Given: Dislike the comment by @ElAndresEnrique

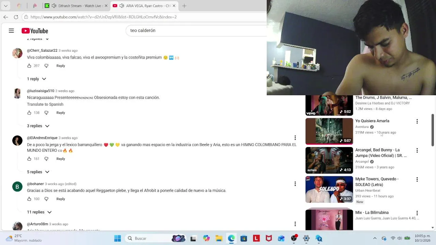Looking at the screenshot, I should [46, 159].
